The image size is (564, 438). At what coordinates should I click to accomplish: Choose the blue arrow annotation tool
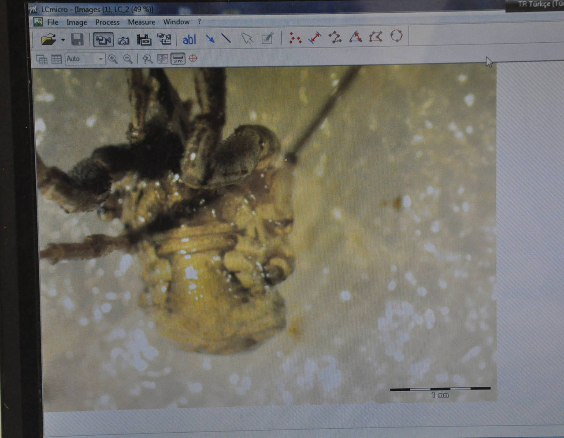click(x=210, y=39)
